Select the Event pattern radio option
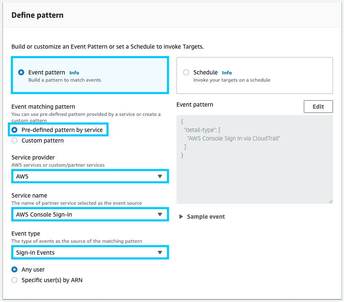The width and height of the screenshot is (344, 302). point(21,72)
